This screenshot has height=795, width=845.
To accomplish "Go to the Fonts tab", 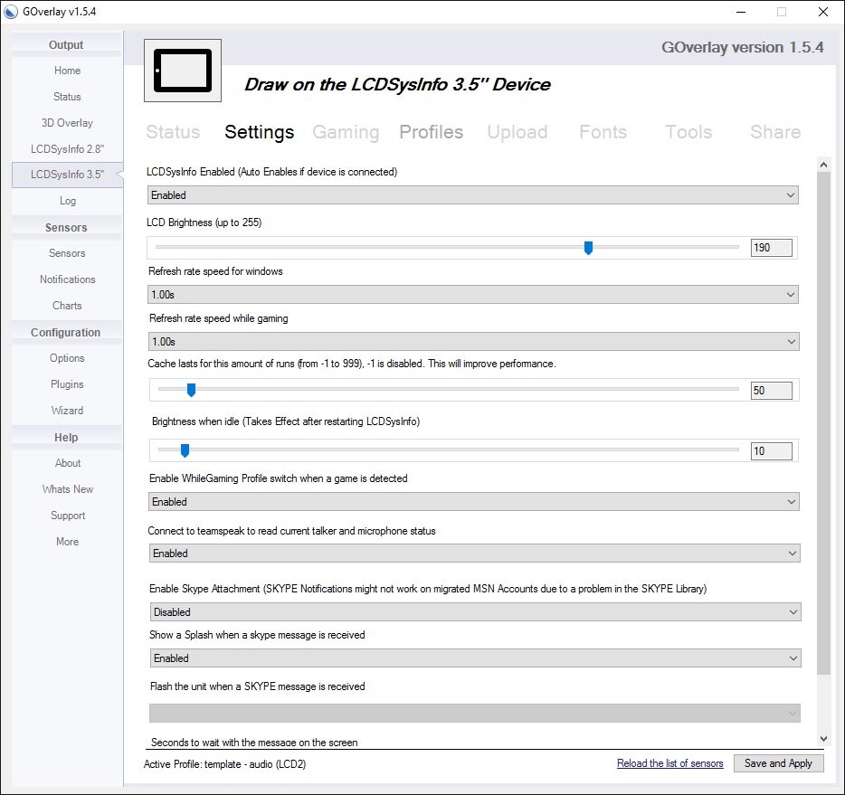I will point(603,132).
